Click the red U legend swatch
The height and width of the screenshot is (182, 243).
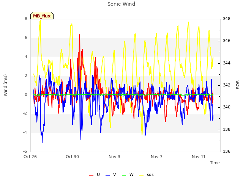click(91, 175)
